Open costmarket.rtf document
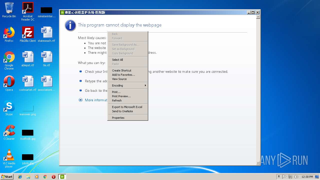320x180 pixels. pyautogui.click(x=28, y=83)
